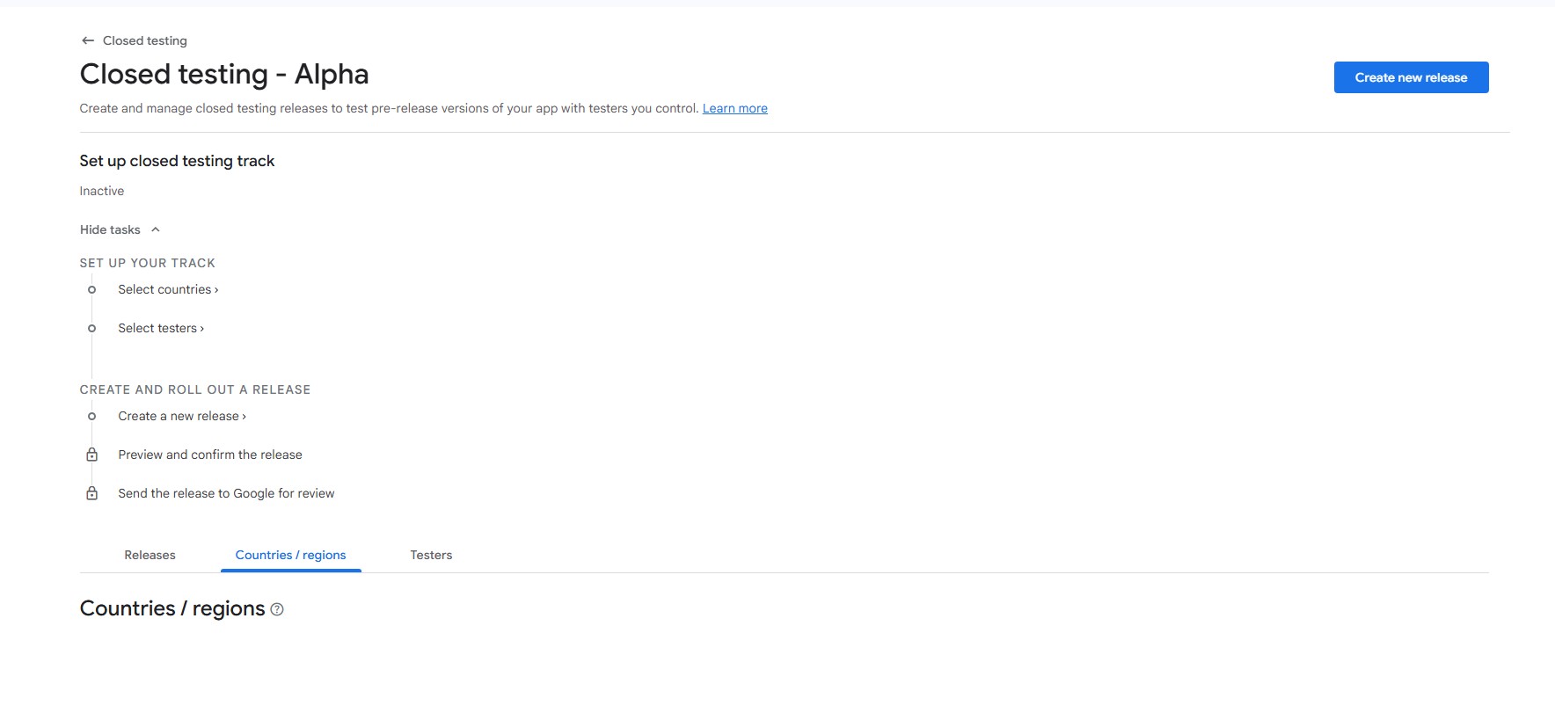Click the back arrow beside Closed testing
This screenshot has height=713, width=1555.
87,40
